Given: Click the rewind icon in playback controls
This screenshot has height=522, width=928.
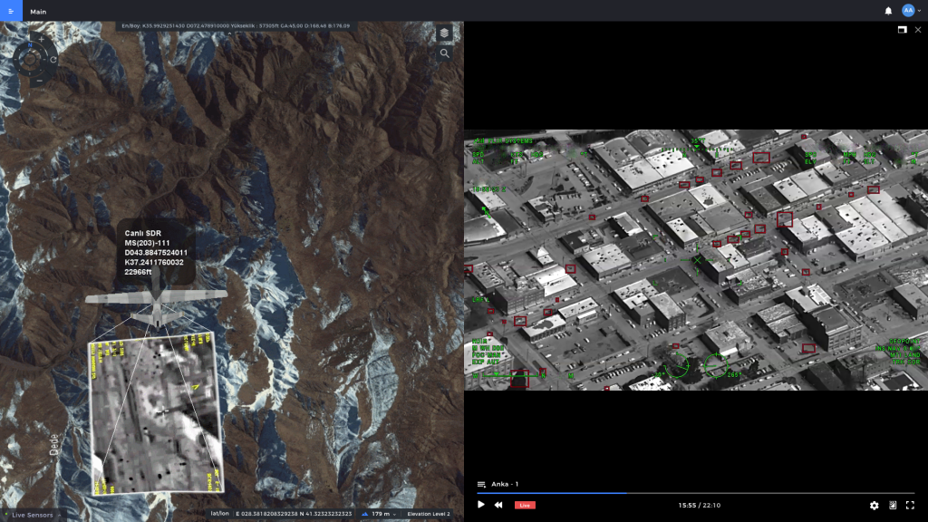Looking at the screenshot, I should (498, 506).
